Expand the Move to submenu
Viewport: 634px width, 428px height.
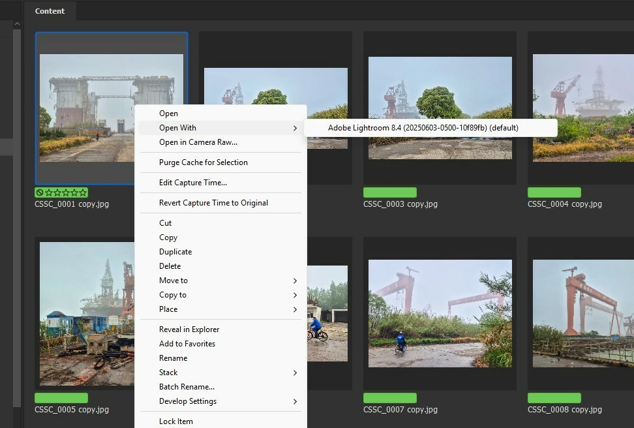pos(220,281)
